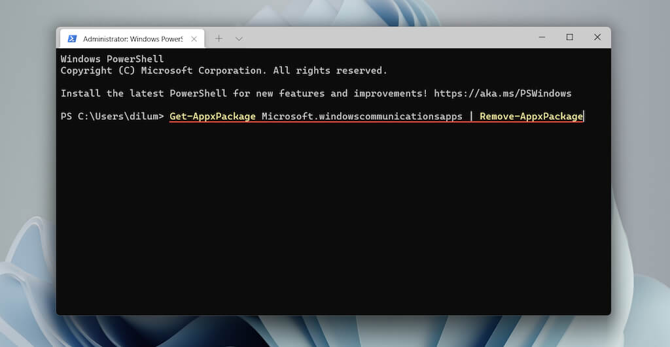Click the Copyright (C) Microsoft Corporation line

point(224,71)
